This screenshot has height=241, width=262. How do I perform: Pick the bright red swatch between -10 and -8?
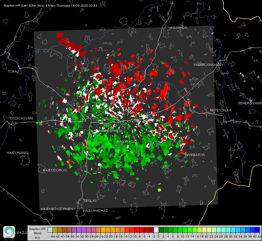tap(137, 230)
